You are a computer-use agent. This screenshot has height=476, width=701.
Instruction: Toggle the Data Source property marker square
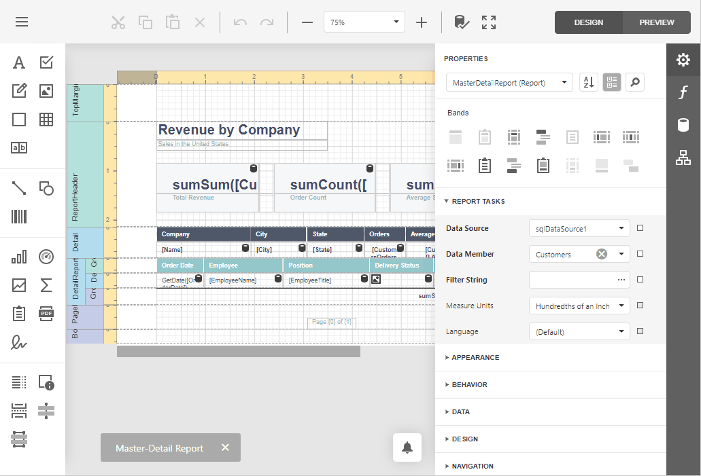640,228
